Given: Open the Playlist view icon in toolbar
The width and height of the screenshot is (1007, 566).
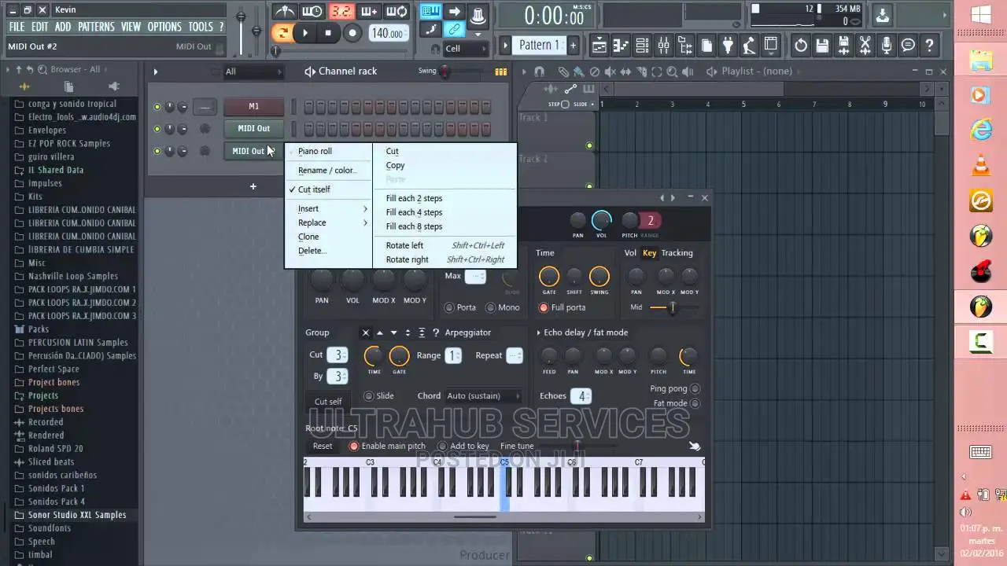Looking at the screenshot, I should [x=599, y=46].
